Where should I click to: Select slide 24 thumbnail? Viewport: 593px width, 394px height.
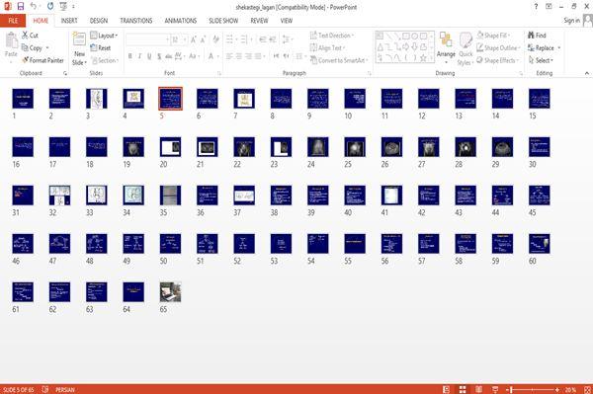tap(317, 147)
